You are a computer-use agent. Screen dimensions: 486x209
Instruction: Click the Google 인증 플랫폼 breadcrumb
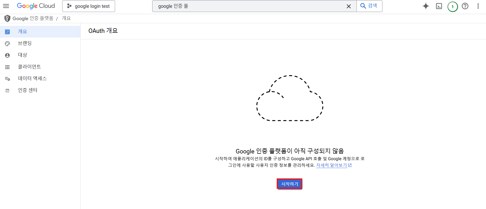point(33,18)
